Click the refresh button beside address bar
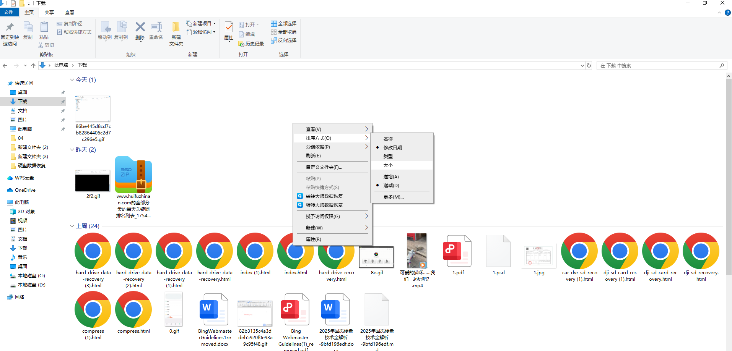 [589, 66]
